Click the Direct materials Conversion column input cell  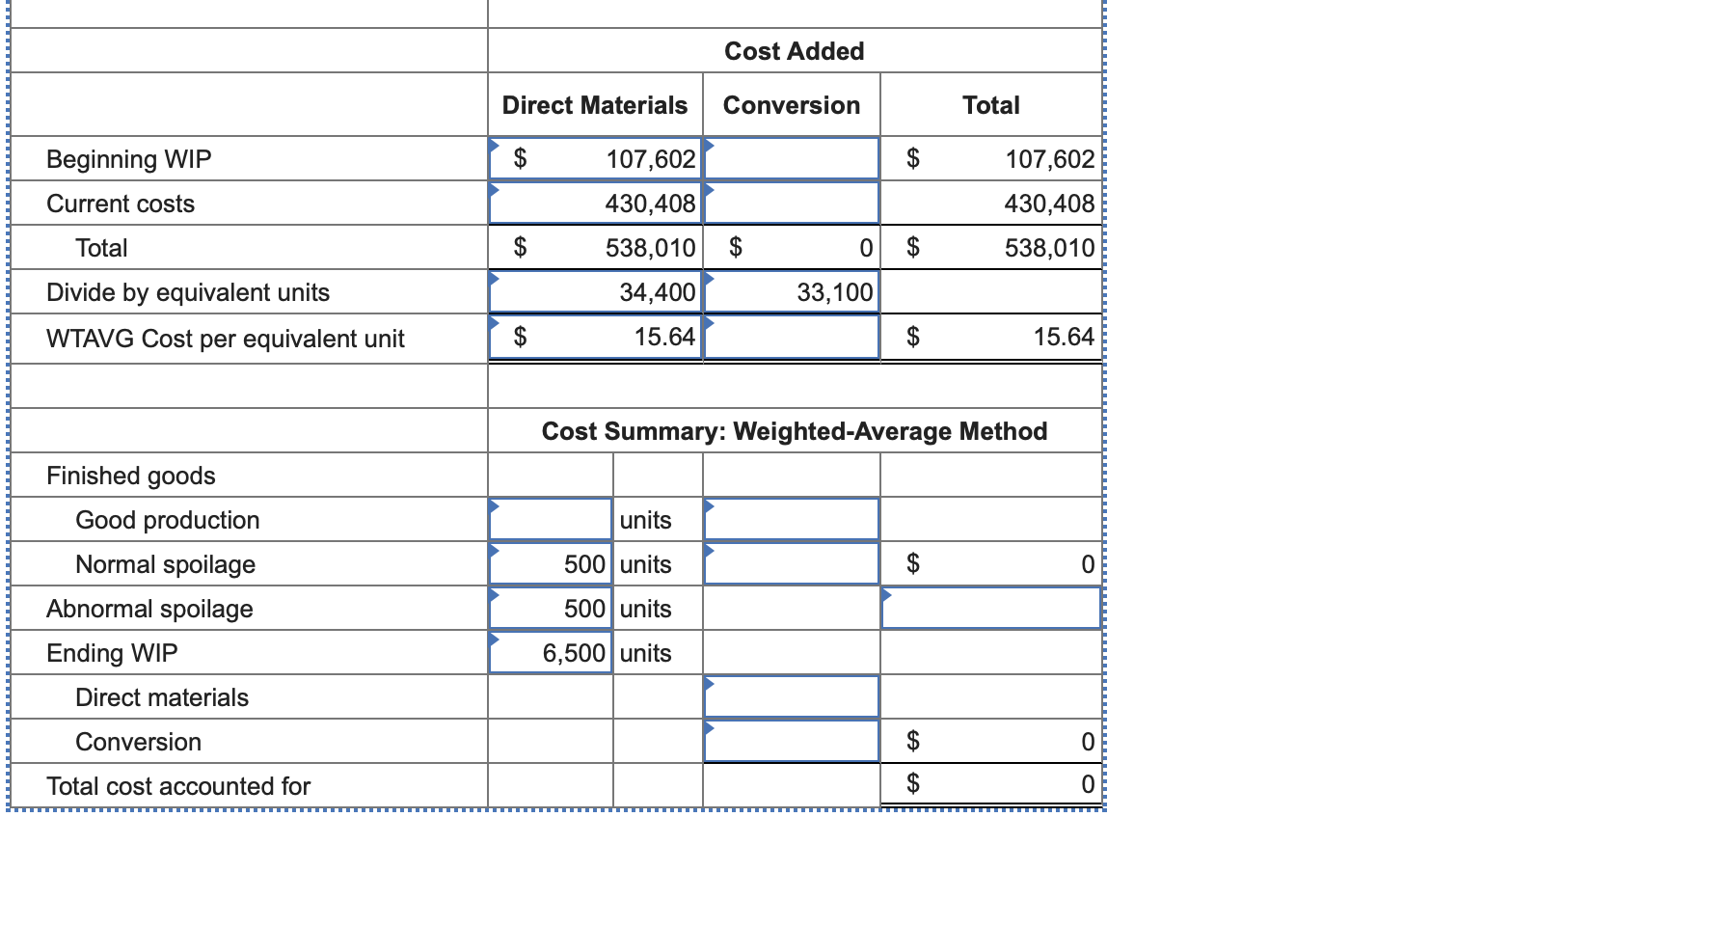(791, 696)
